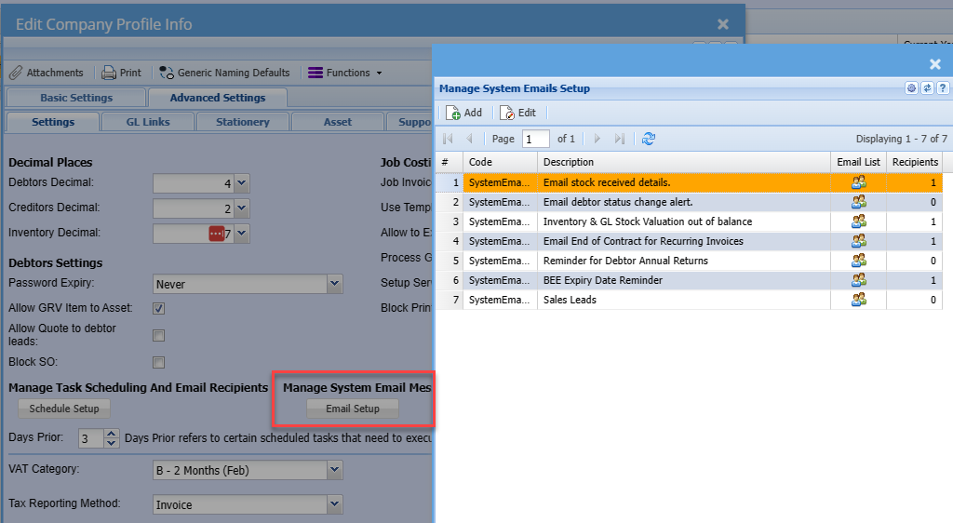Expand the Functions menu
This screenshot has width=953, height=523.
point(345,73)
